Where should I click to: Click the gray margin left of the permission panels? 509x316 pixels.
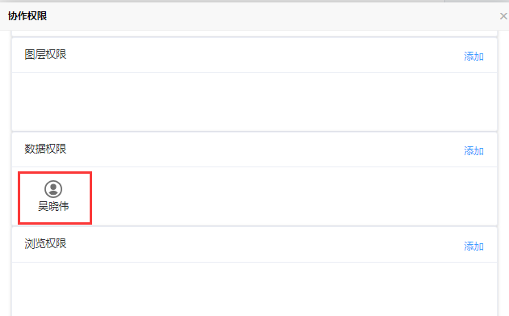click(x=6, y=173)
